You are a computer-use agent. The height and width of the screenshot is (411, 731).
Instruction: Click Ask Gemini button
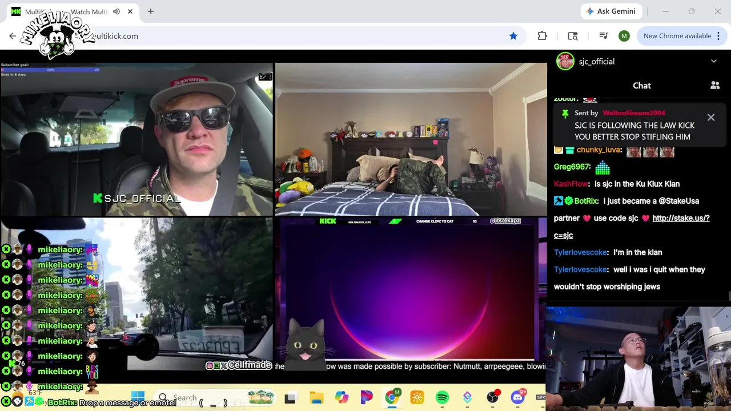[612, 11]
